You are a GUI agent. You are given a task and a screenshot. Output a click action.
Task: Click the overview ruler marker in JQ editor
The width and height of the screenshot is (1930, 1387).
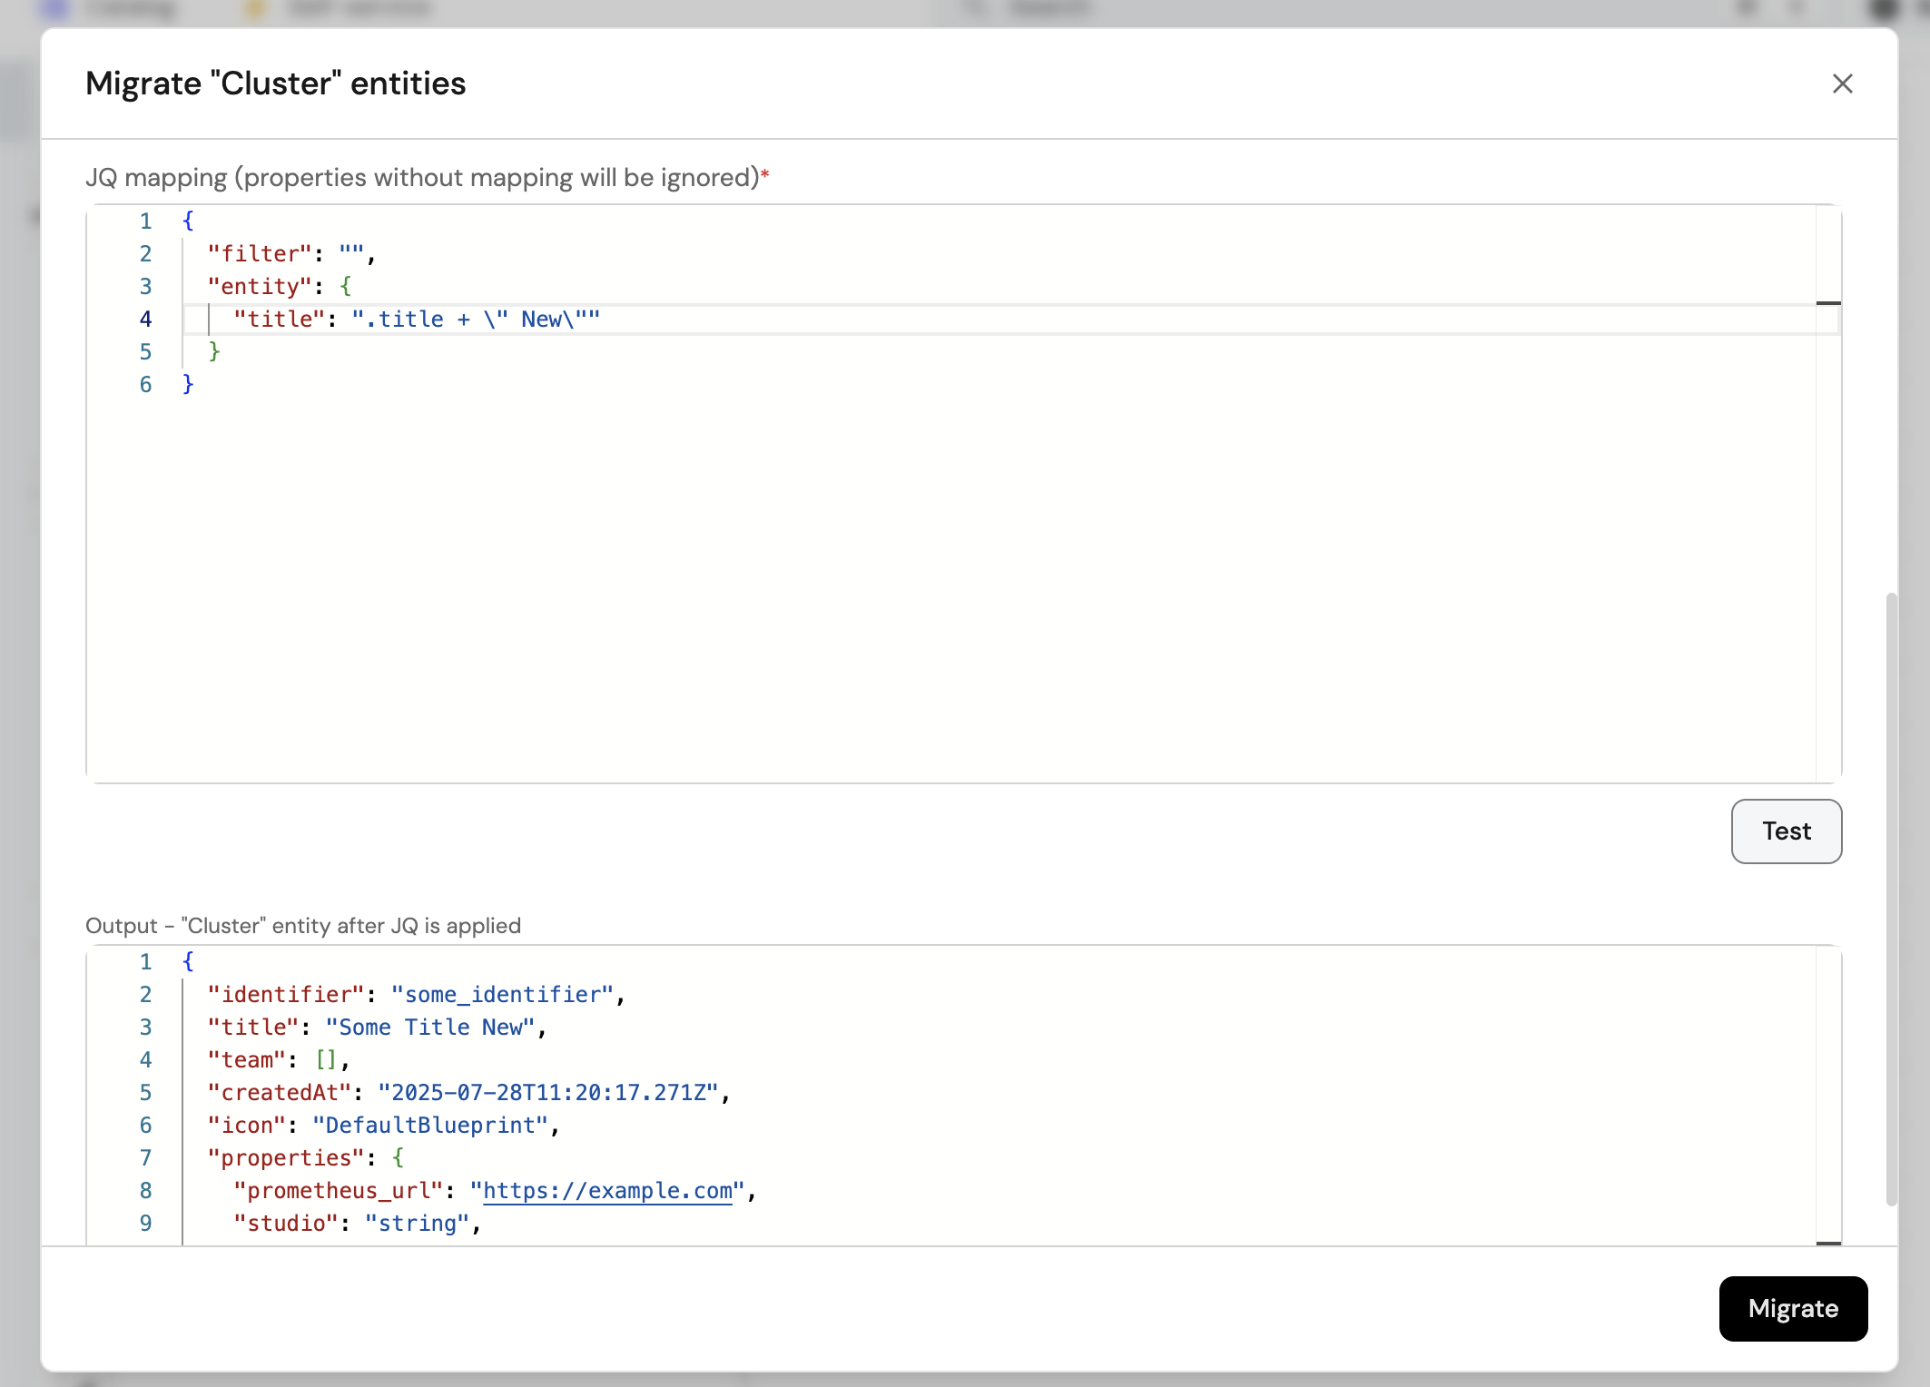pos(1827,303)
